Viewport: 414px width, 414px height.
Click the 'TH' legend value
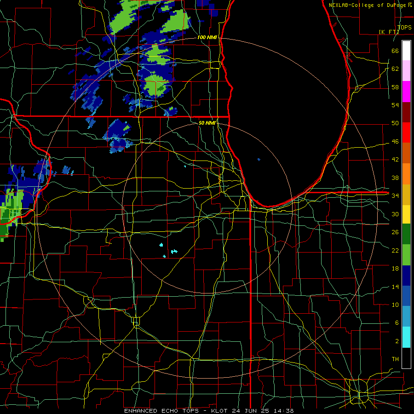point(395,359)
